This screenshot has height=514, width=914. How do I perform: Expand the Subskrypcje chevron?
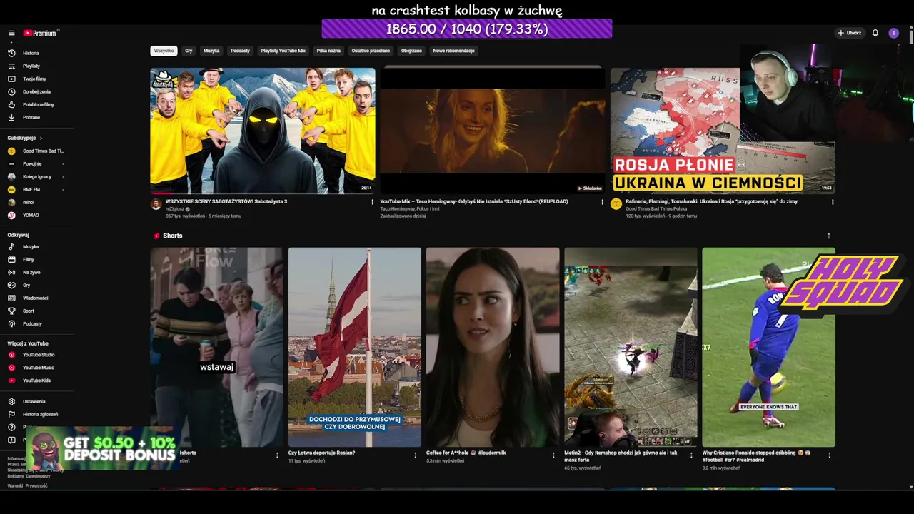[41, 138]
